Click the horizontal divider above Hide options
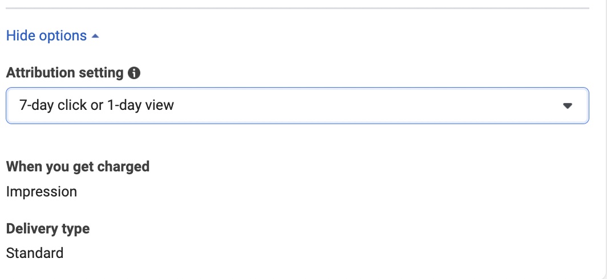Image resolution: width=607 pixels, height=279 pixels. [297, 8]
